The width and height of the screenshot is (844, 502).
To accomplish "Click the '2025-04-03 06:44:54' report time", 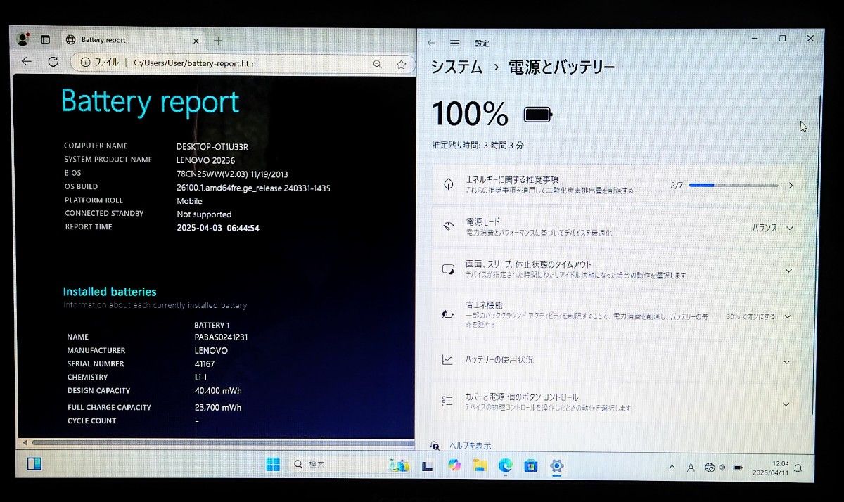I will [218, 228].
